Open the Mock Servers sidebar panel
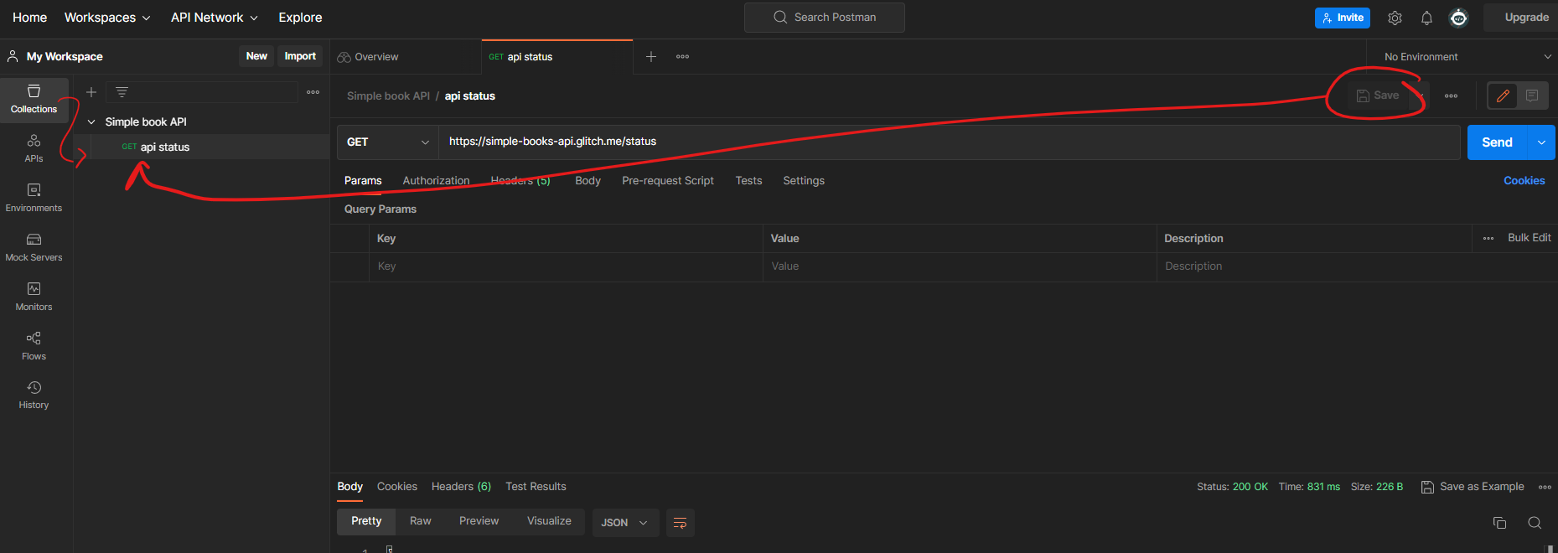The image size is (1558, 553). (x=34, y=247)
